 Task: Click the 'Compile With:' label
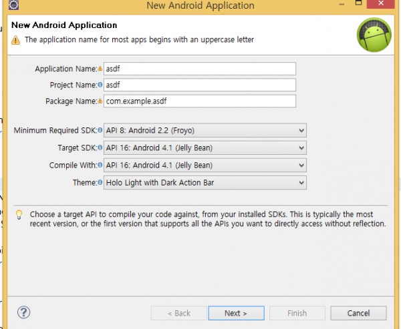pyautogui.click(x=73, y=165)
